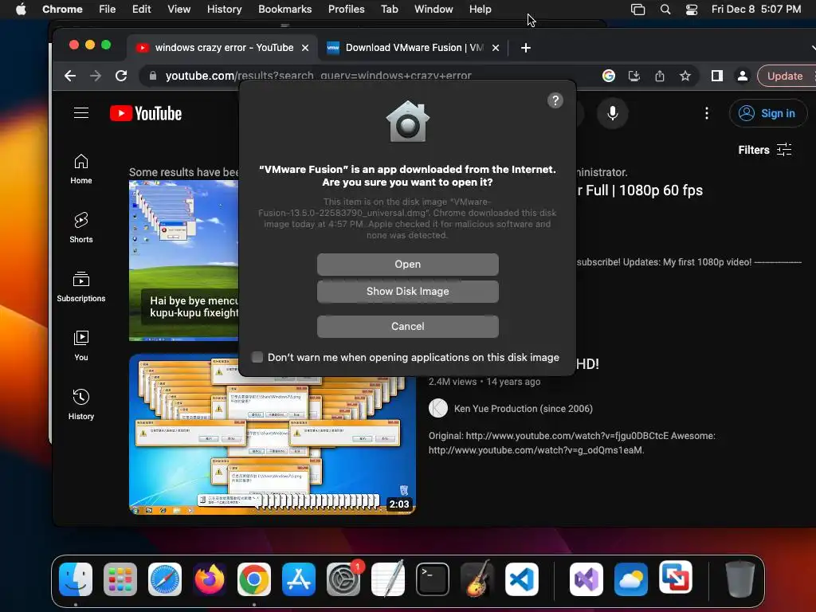Viewport: 816px width, 612px height.
Task: Open the Tab menu
Action: pyautogui.click(x=389, y=9)
